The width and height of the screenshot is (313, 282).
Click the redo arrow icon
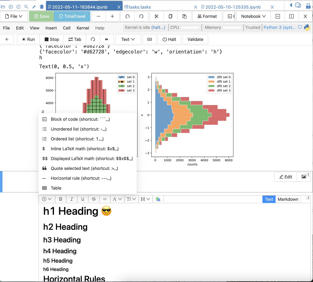click(141, 16)
